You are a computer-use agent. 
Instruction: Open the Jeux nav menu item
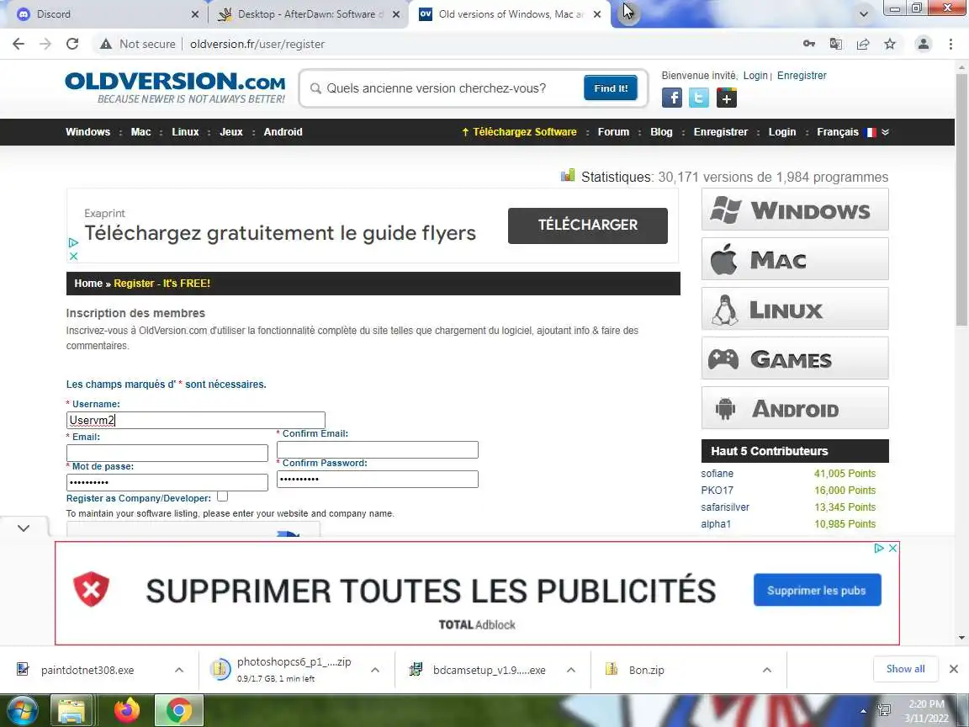coord(231,132)
